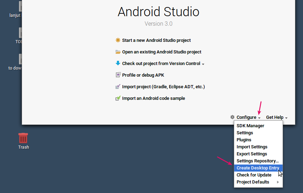Open the Get Help dropdown
Screen dimensions: 303x193
click(277, 117)
